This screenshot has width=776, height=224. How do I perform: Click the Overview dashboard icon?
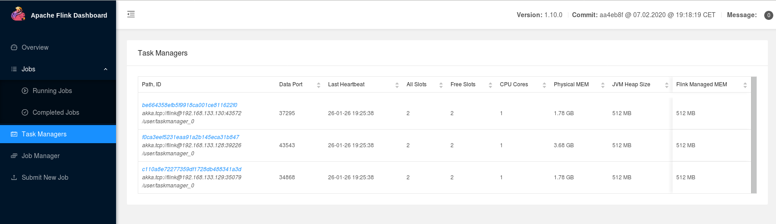(x=14, y=47)
